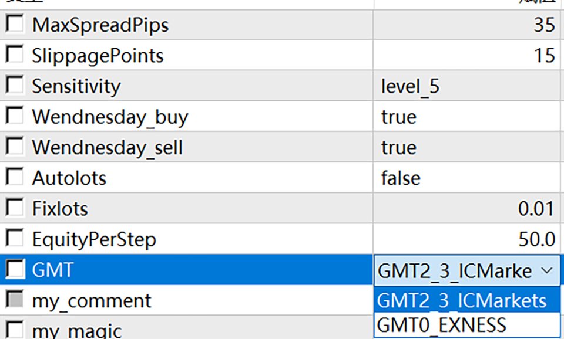The height and width of the screenshot is (339, 564).
Task: Tick the MaxSpreadPips checkbox
Action: tap(15, 25)
